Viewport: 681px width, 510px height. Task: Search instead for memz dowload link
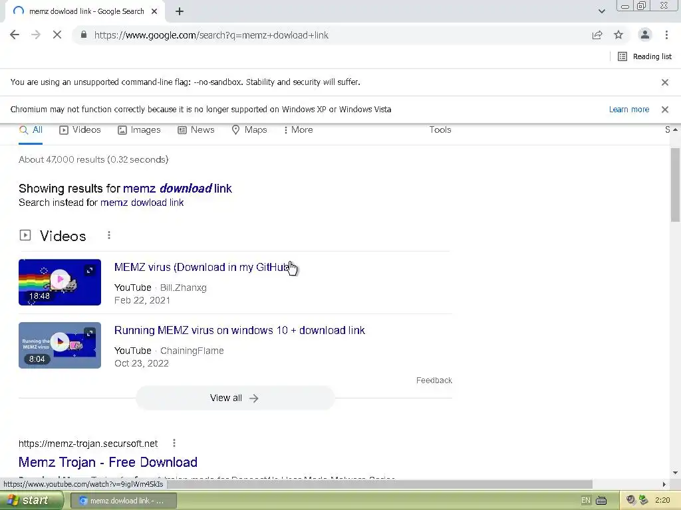(142, 203)
